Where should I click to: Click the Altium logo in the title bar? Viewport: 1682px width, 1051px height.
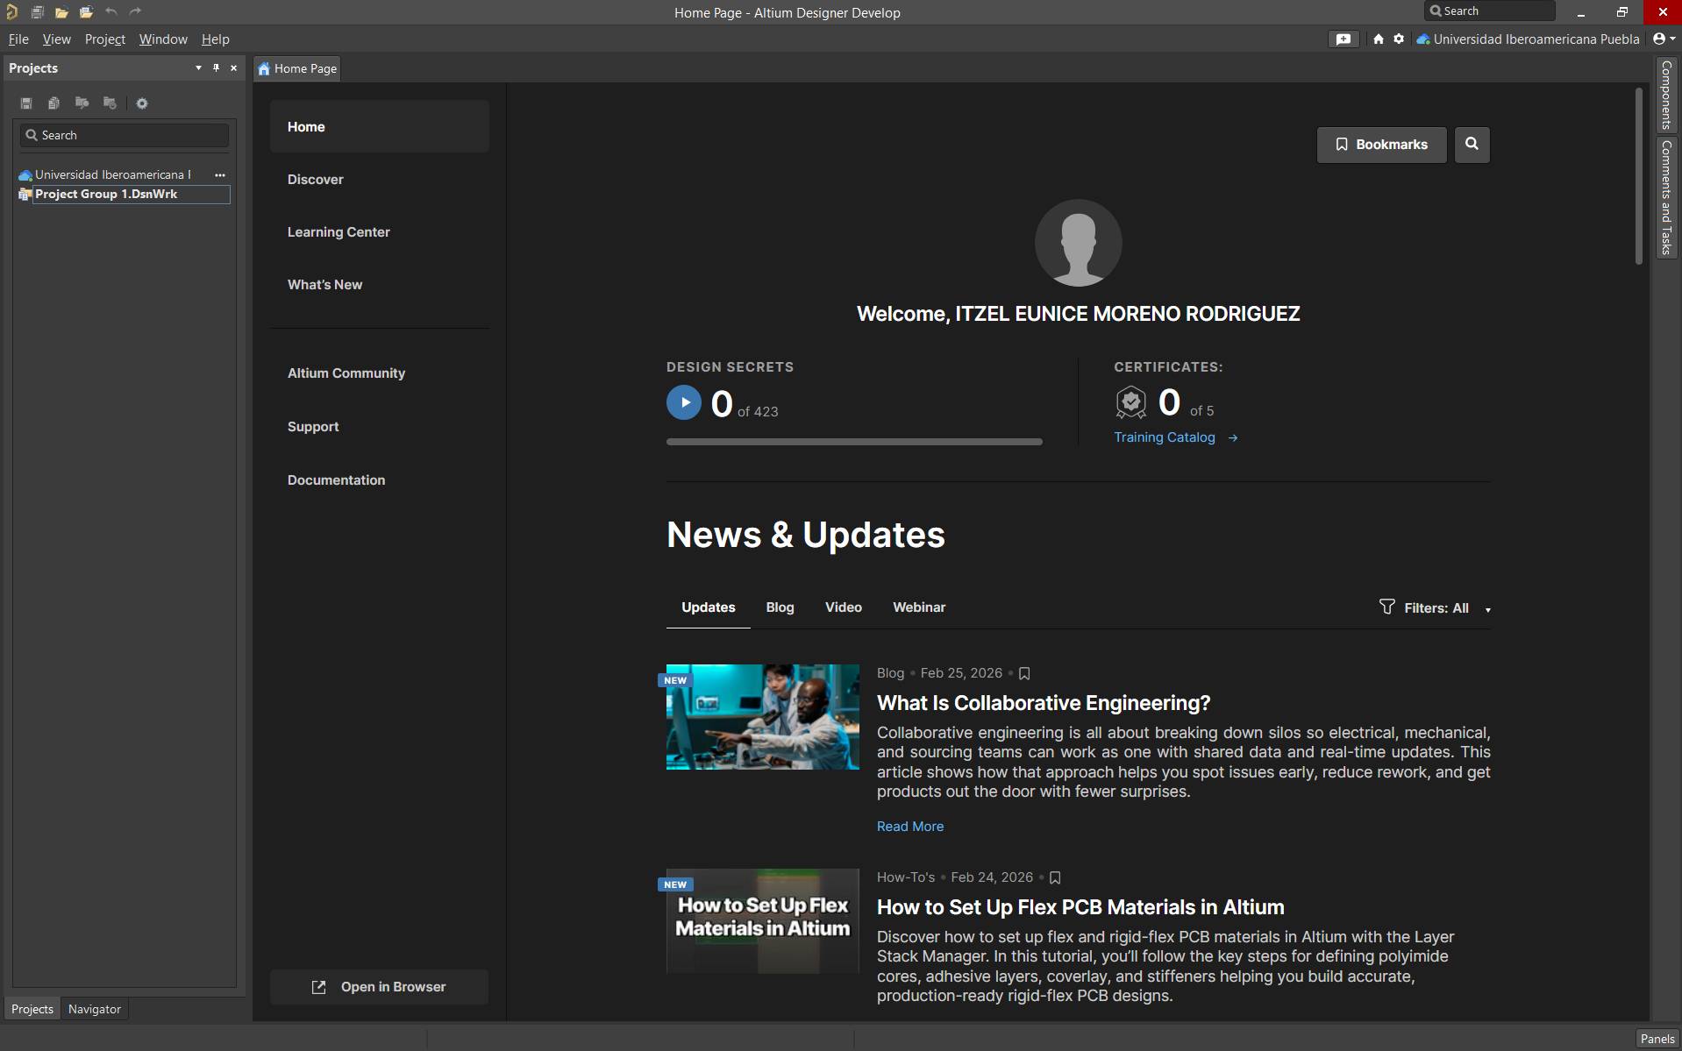(11, 12)
